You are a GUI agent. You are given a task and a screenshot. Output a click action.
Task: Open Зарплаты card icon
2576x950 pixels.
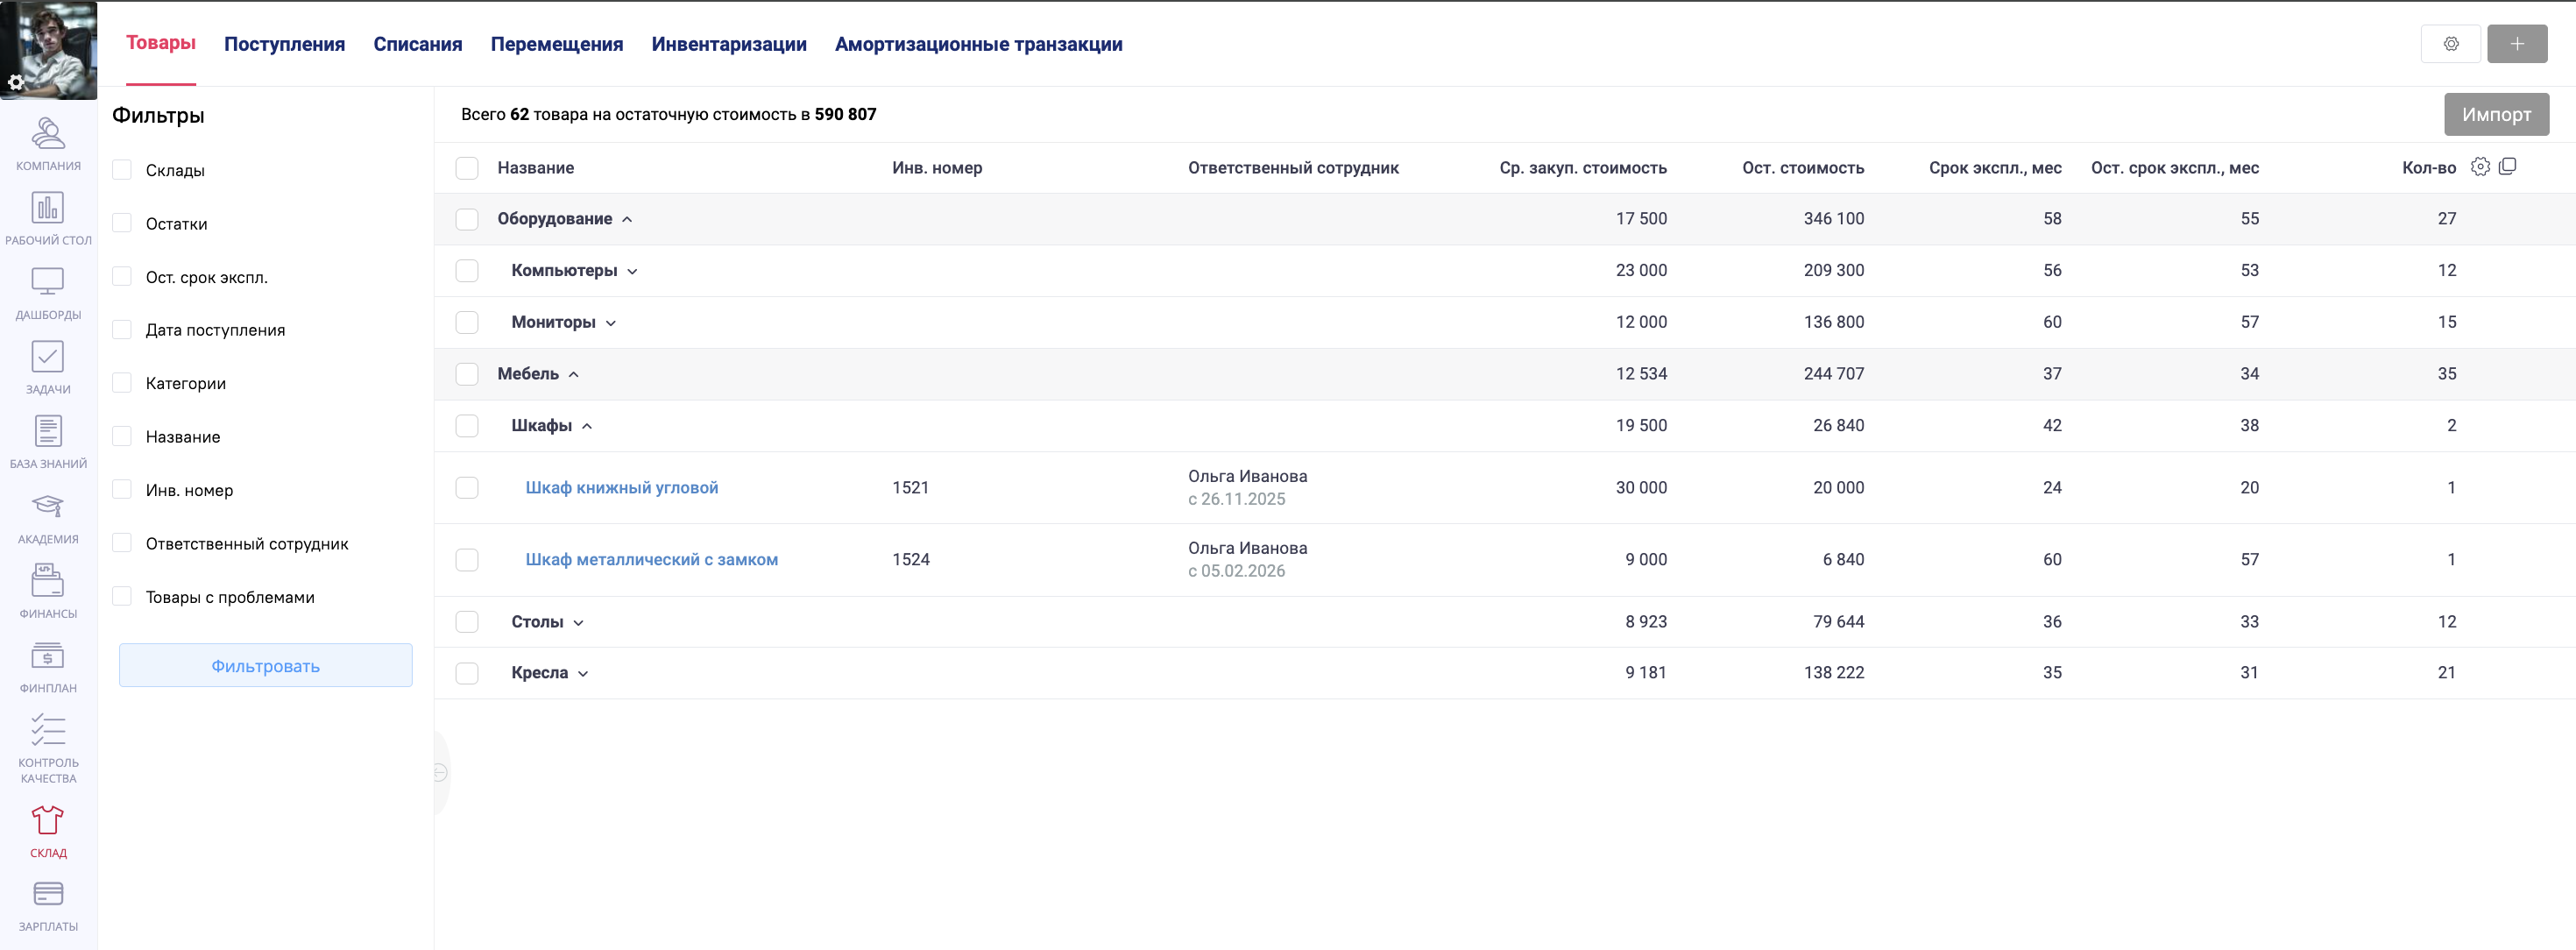click(48, 894)
